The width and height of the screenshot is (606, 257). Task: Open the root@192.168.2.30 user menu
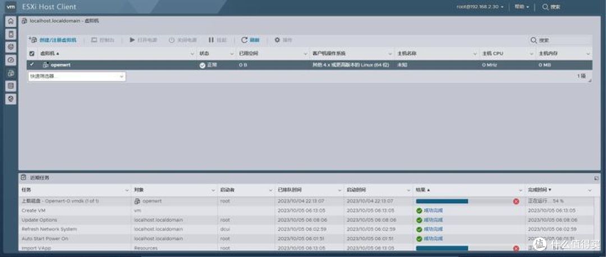click(x=480, y=7)
